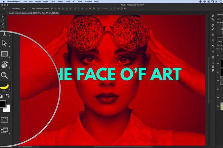Select the Zoom magnifier tool
The image size is (223, 148).
4,75
